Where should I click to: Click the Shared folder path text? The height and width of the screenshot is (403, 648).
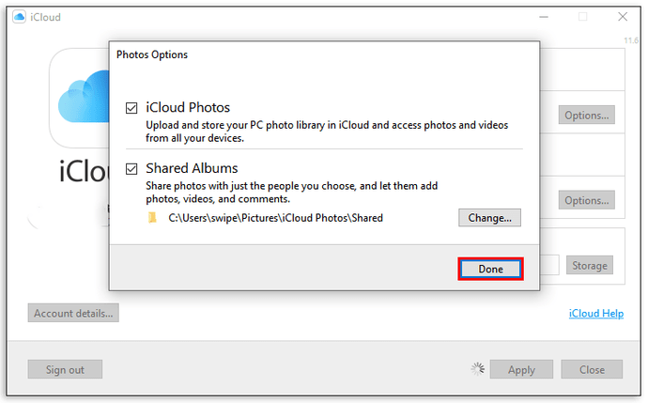[276, 218]
